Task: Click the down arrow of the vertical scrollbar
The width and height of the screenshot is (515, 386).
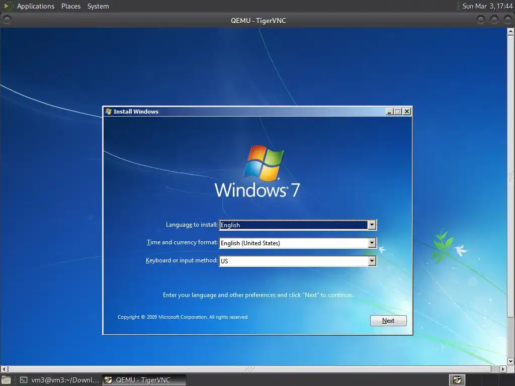Action: click(511, 361)
